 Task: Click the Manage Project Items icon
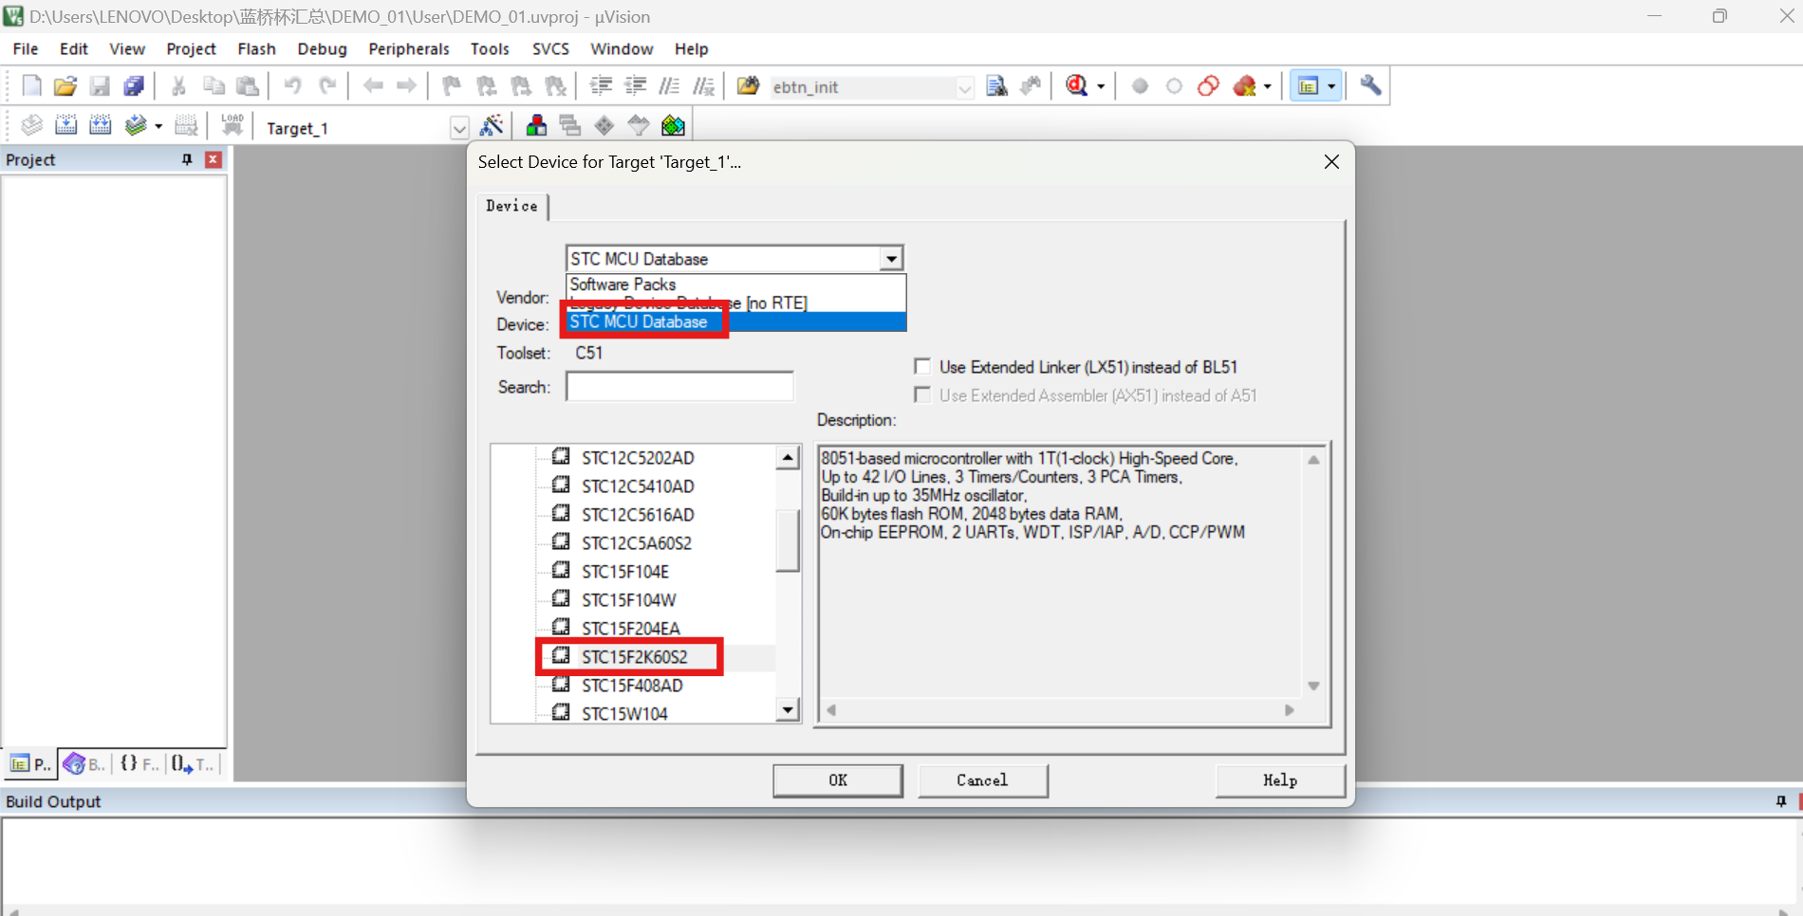click(536, 125)
